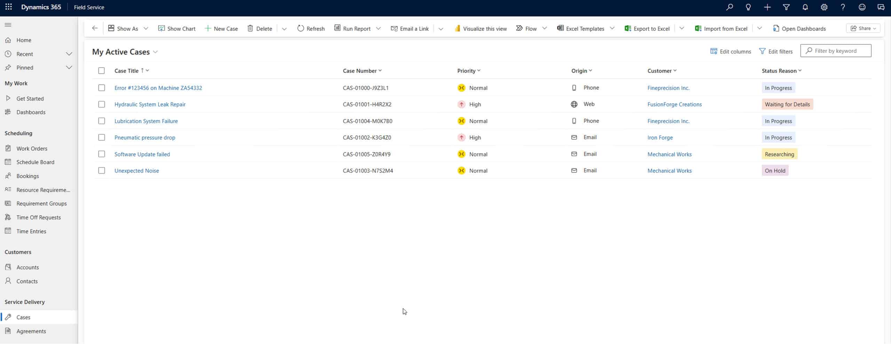Open the app launcher waffle icon

(8, 7)
